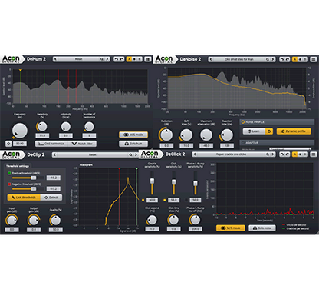
Task: Click Quality knob in DeClip 2
Action: point(55,220)
